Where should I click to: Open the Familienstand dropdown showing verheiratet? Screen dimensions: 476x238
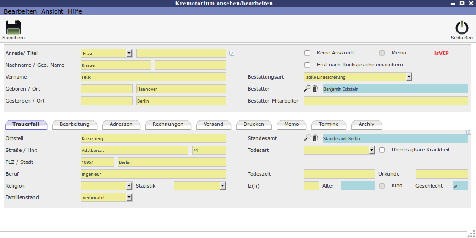129,197
